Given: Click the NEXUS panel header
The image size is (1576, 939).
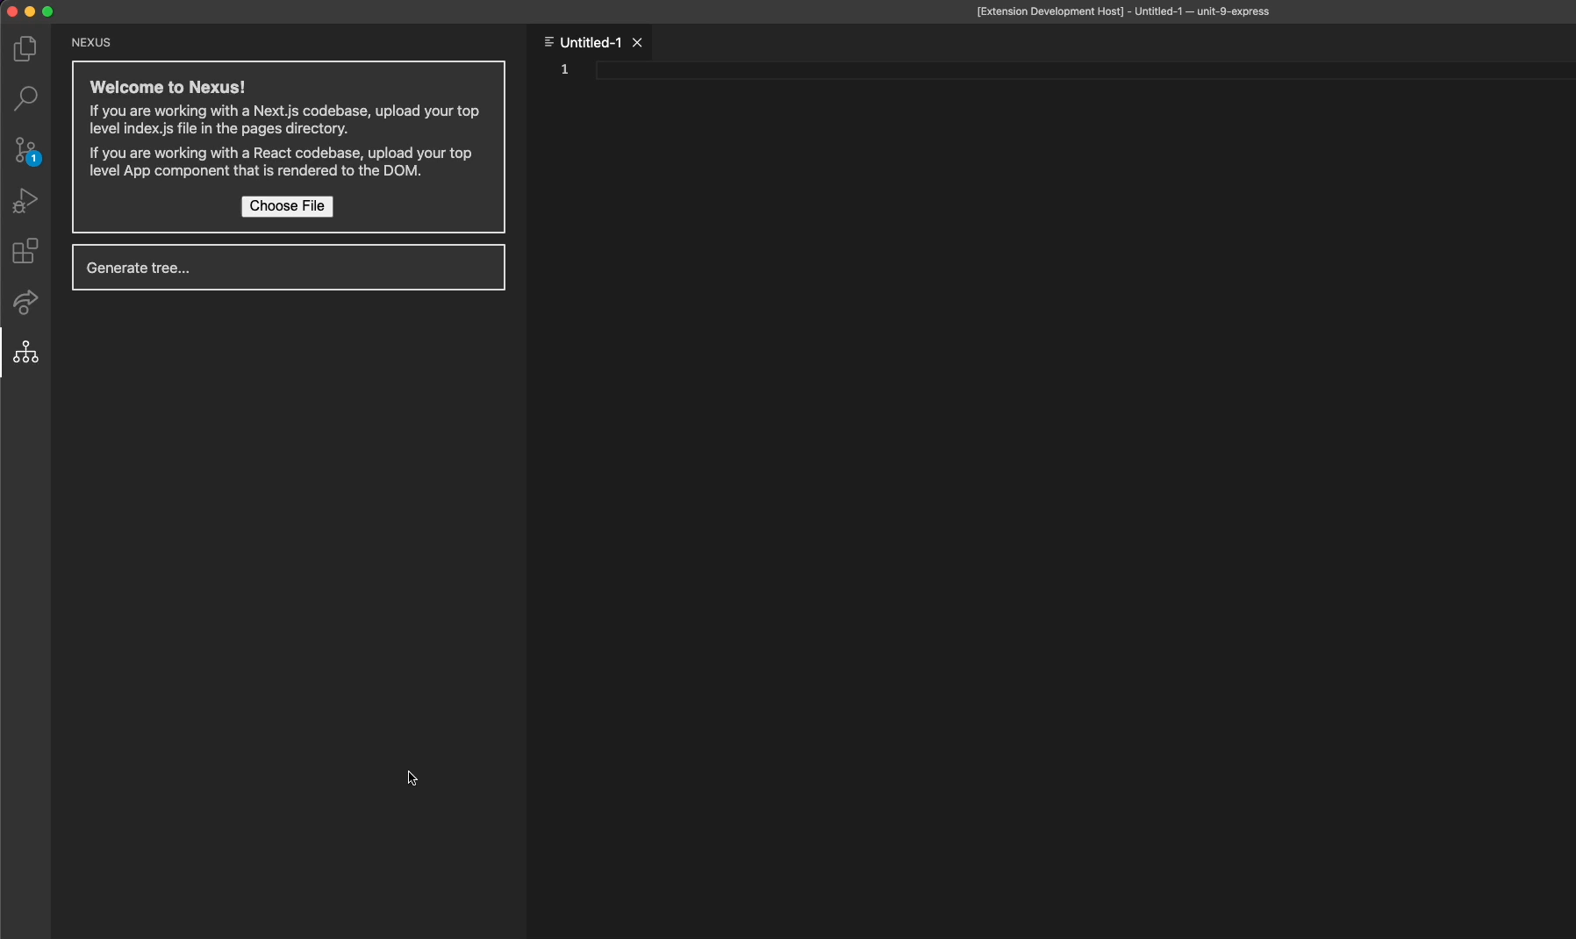Looking at the screenshot, I should click(90, 41).
